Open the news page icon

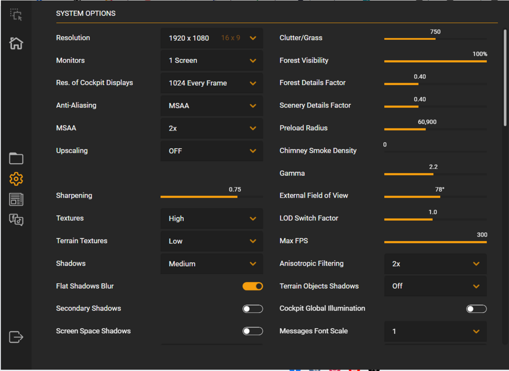tap(16, 199)
